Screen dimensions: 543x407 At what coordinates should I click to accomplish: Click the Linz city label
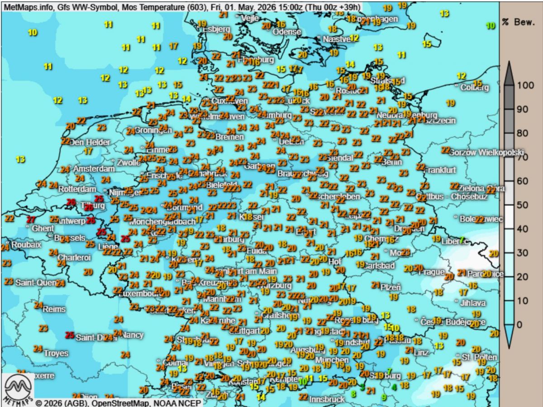coord(421,352)
